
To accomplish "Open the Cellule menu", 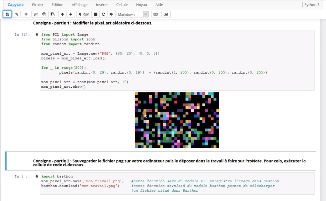I will click(122, 5).
